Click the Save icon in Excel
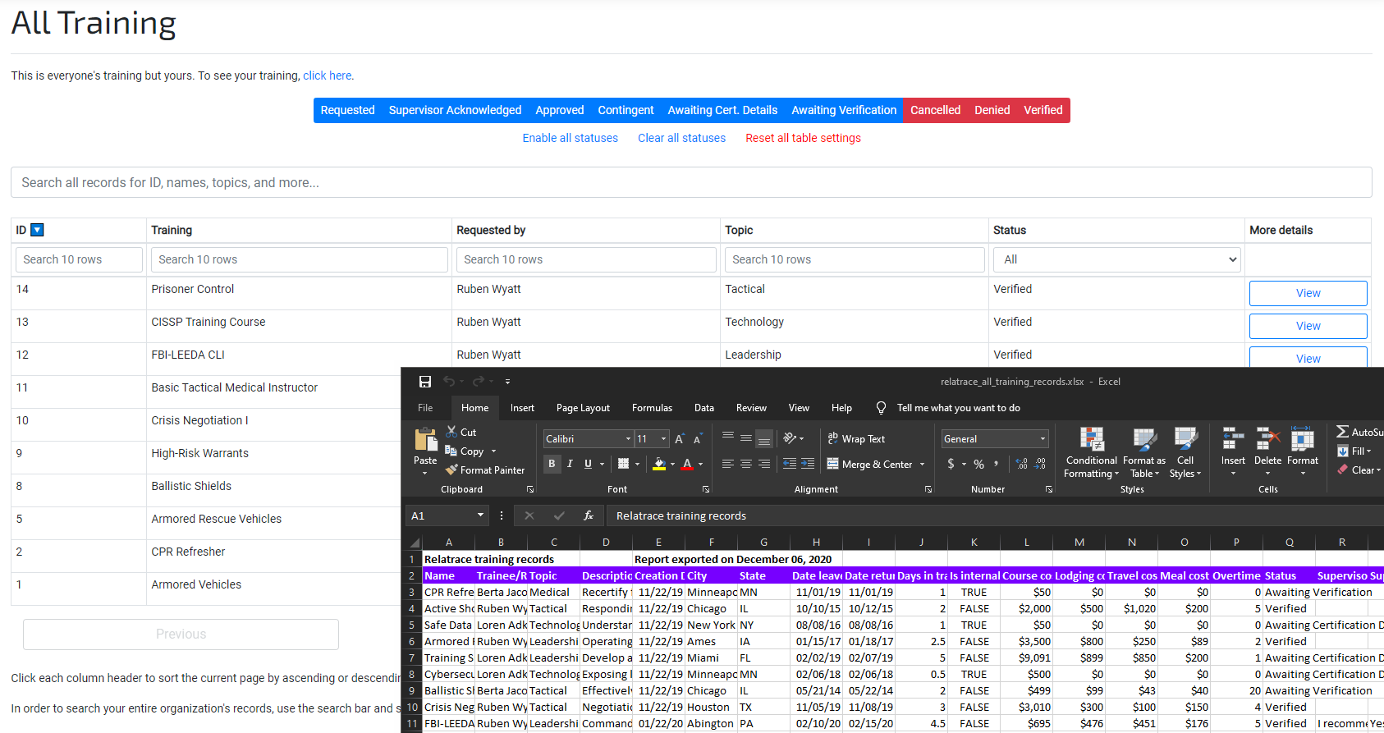 425,382
